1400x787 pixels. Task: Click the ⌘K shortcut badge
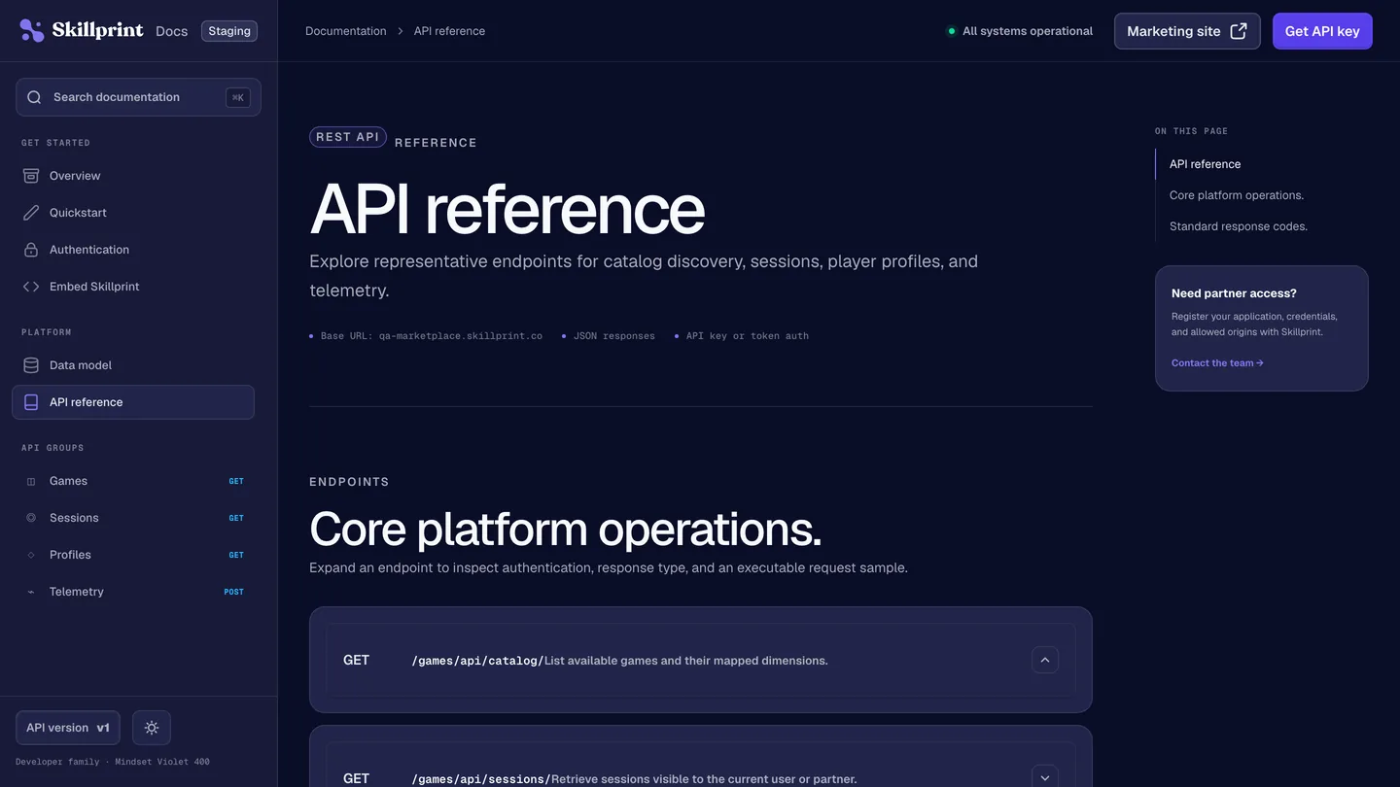(x=238, y=97)
